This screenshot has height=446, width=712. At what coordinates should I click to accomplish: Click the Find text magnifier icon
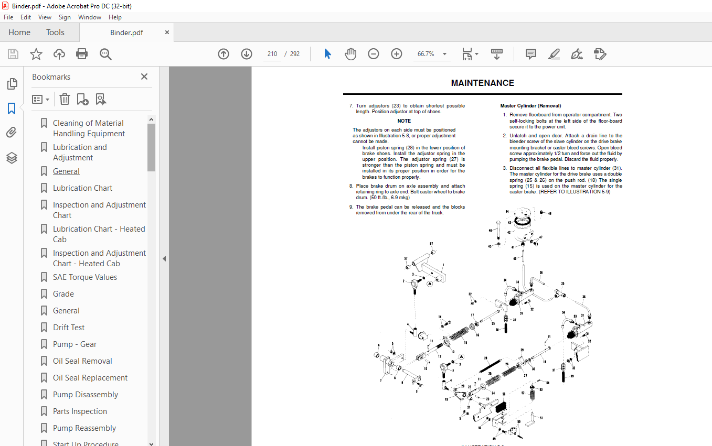(106, 54)
